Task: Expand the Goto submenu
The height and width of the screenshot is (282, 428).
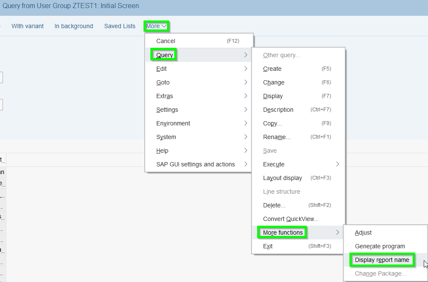Action: tap(163, 82)
